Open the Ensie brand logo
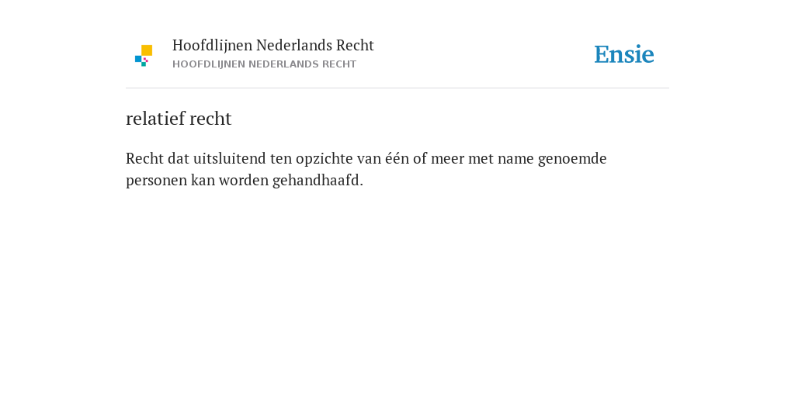795x397 pixels. click(x=624, y=54)
